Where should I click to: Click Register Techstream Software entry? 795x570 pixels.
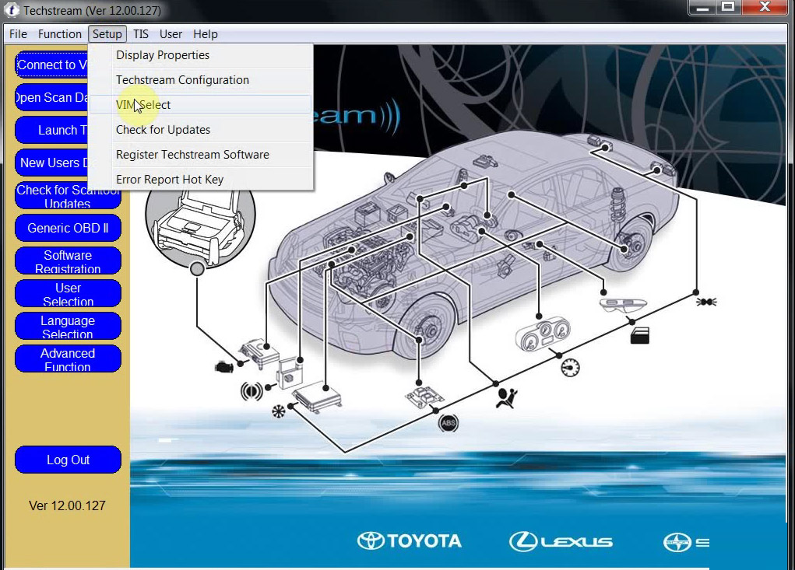tap(192, 155)
